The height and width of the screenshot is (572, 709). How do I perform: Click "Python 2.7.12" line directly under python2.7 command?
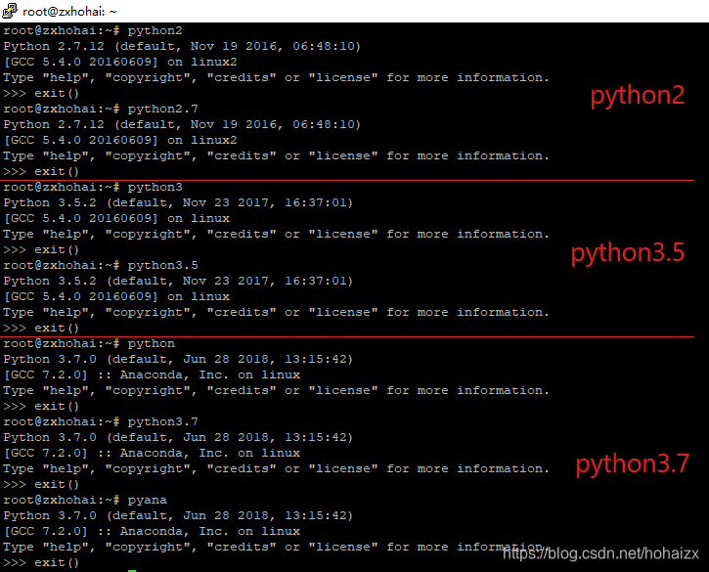point(182,124)
